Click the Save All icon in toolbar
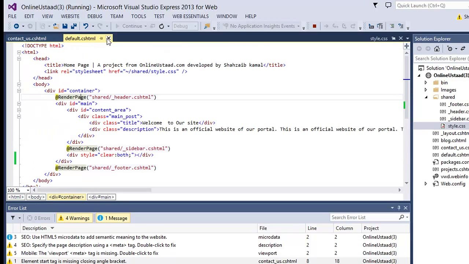The image size is (469, 264). click(74, 26)
